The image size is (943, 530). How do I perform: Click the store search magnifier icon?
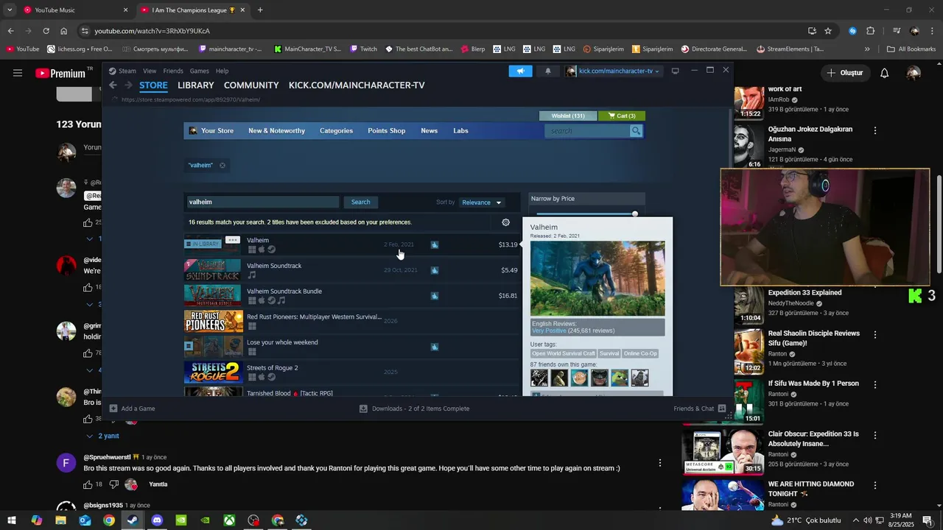(636, 131)
